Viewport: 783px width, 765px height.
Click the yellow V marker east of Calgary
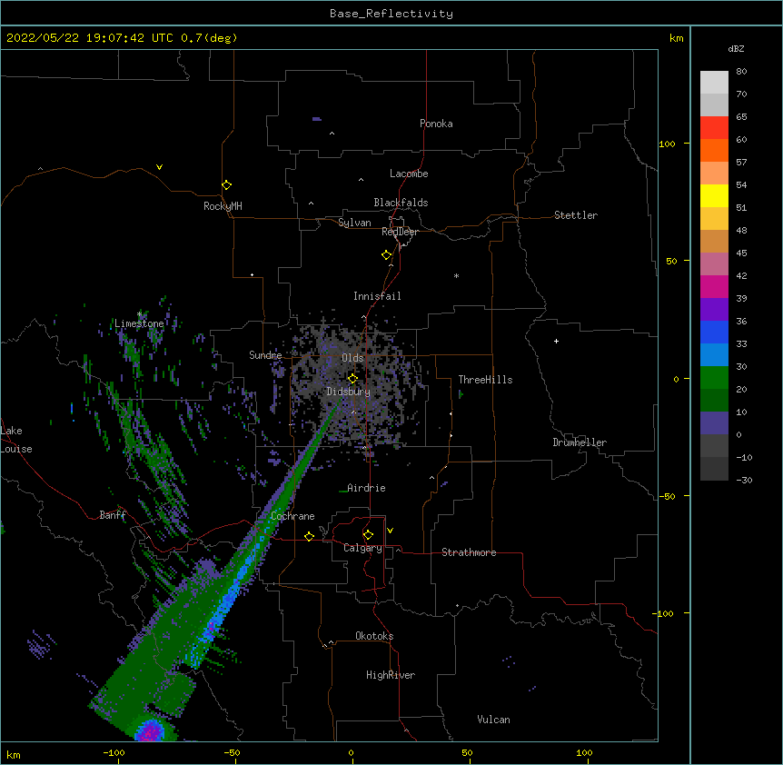(390, 531)
